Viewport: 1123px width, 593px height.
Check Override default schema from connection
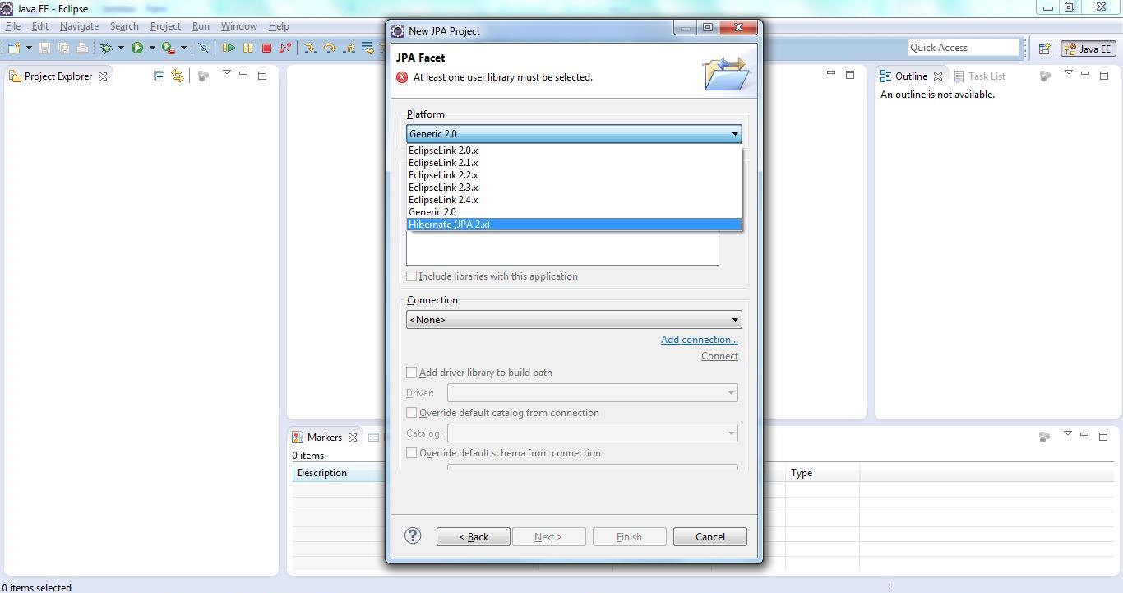coord(503,453)
